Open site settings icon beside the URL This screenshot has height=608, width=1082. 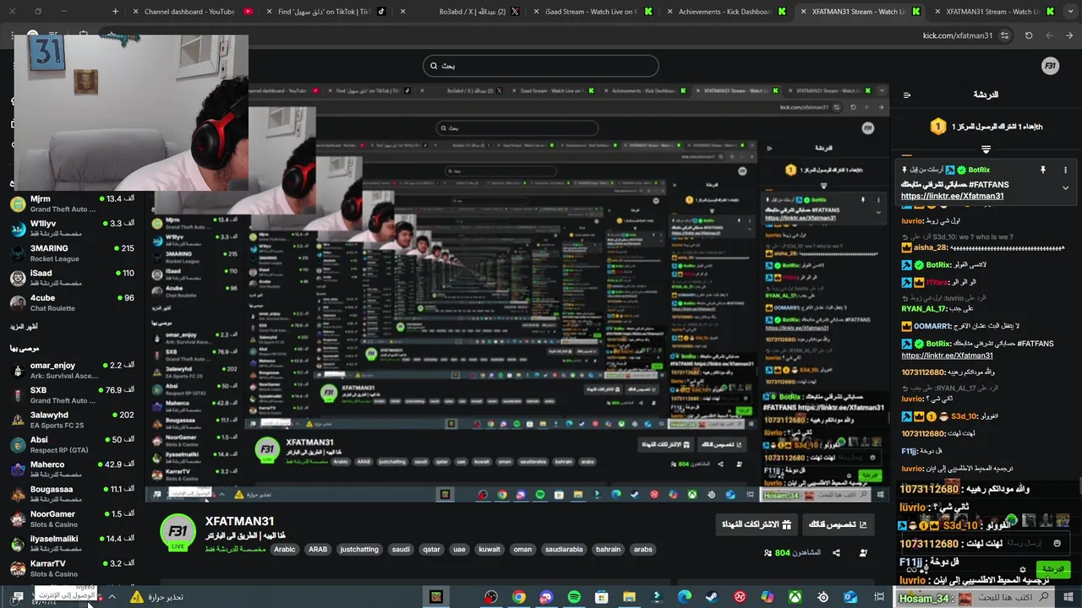1004,35
